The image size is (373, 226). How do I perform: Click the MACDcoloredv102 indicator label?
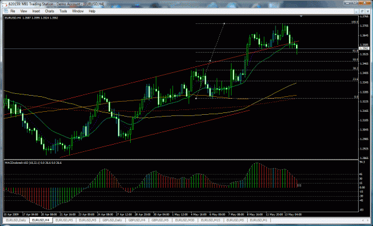(x=33, y=163)
